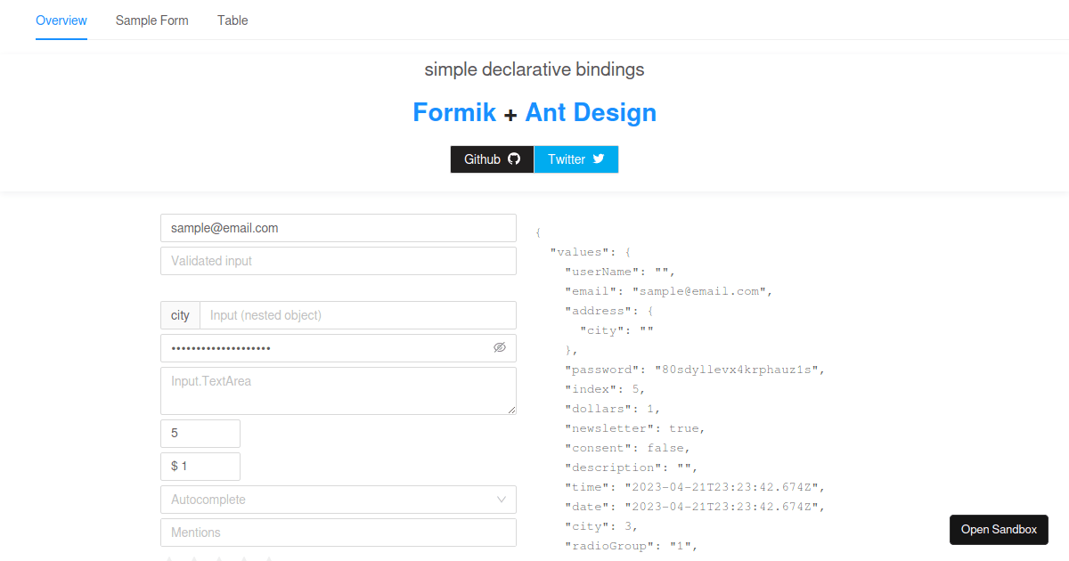Click the last star of the rating
The image size is (1069, 561).
(x=268, y=558)
